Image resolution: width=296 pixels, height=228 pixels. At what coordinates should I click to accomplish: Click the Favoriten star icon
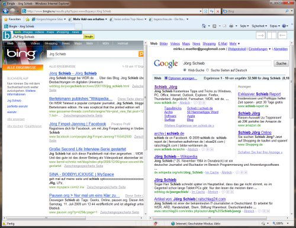click(x=6, y=19)
